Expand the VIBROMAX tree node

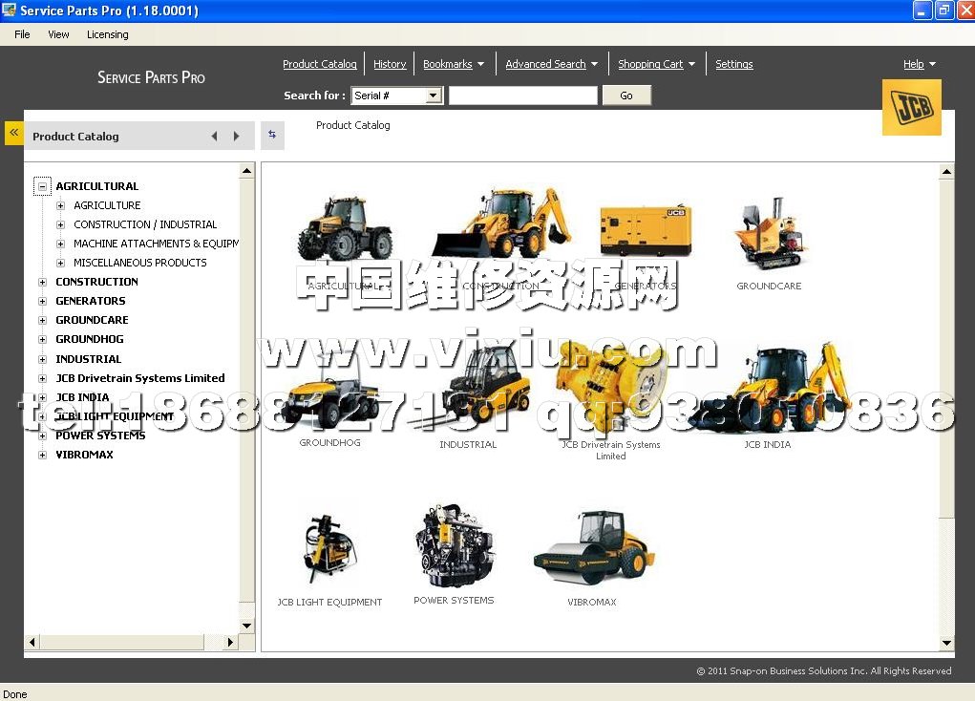point(42,455)
